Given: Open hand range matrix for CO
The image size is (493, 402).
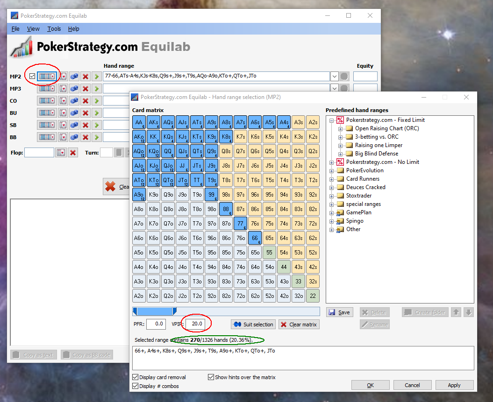Looking at the screenshot, I should (47, 101).
